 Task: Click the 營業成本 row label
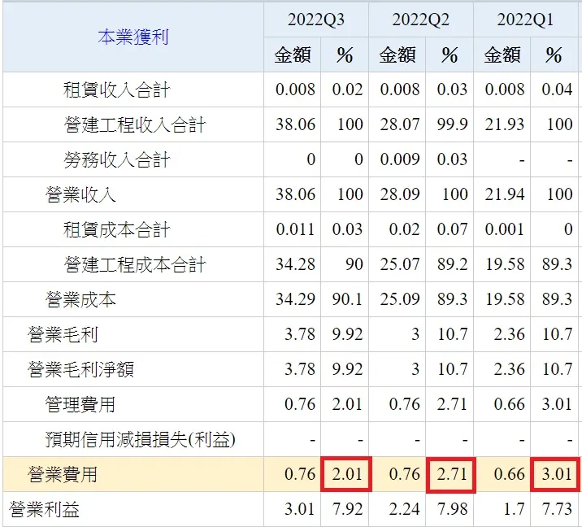(x=80, y=300)
